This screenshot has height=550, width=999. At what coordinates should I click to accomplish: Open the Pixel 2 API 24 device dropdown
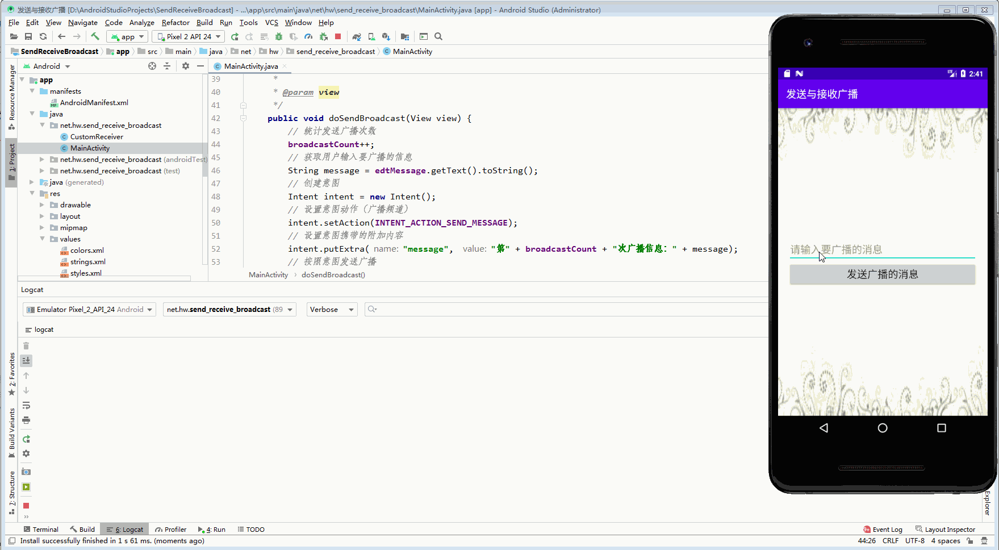click(x=189, y=36)
